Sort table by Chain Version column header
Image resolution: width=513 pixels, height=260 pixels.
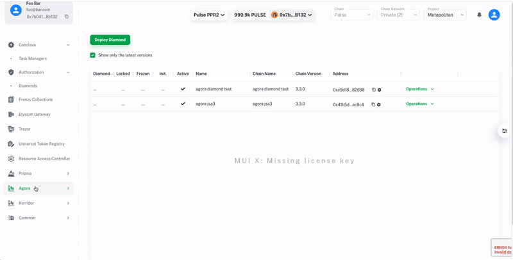point(308,74)
